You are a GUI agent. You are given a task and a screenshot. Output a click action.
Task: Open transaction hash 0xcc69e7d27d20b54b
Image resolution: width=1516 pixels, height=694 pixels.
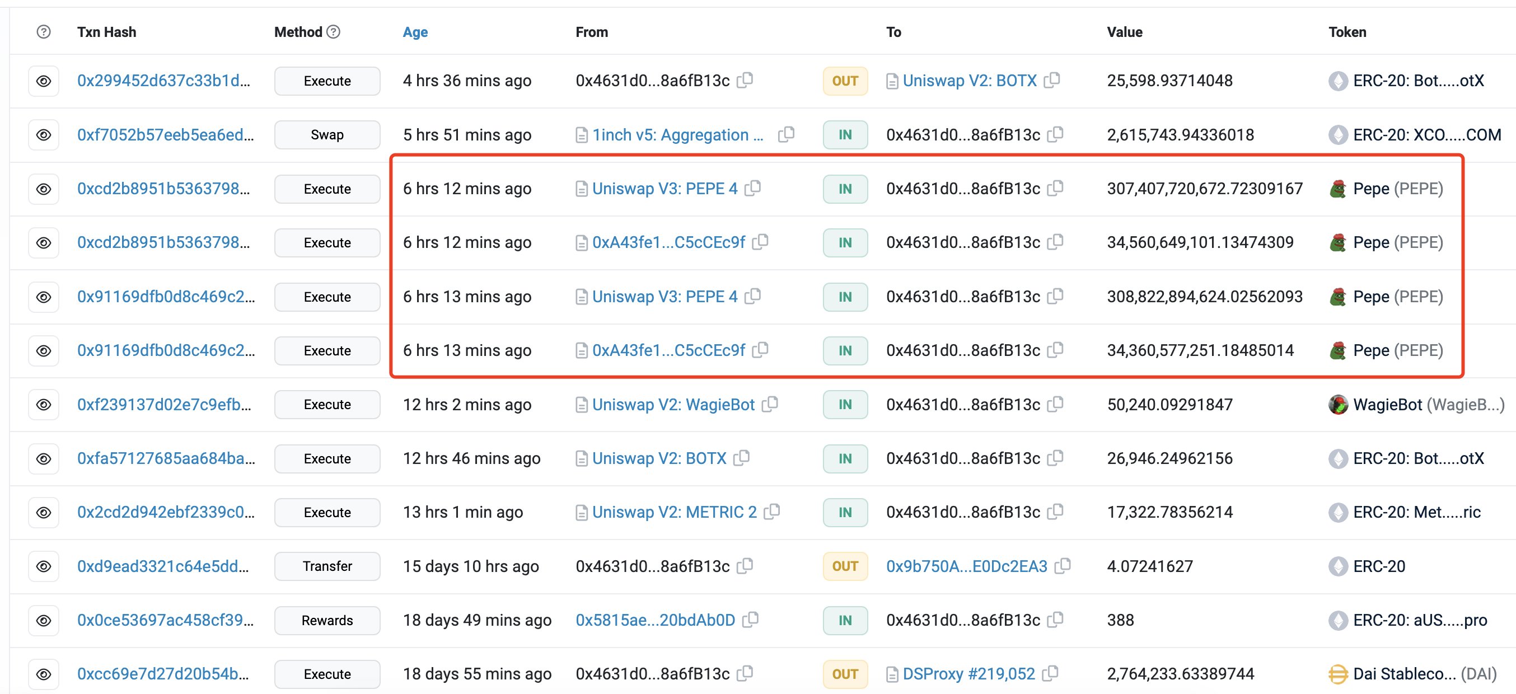pyautogui.click(x=163, y=674)
